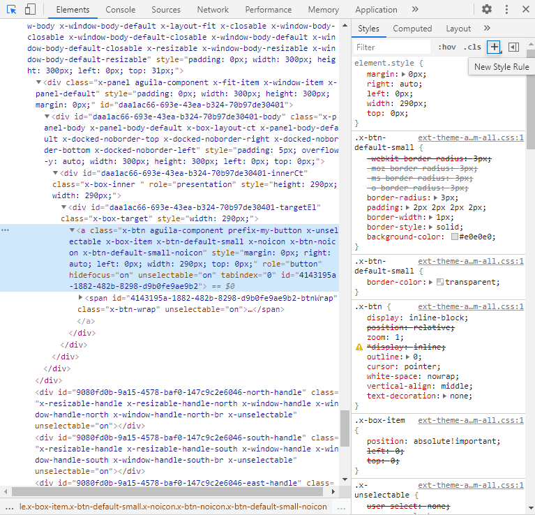The image size is (535, 515).
Task: Click the warning icon beside *display
Action: [x=359, y=347]
